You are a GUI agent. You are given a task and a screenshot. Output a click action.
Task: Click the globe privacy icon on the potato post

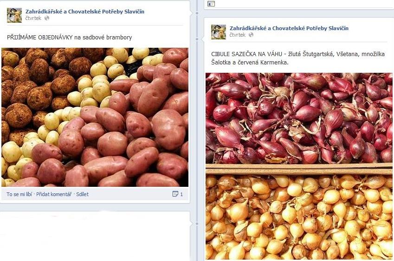point(47,18)
